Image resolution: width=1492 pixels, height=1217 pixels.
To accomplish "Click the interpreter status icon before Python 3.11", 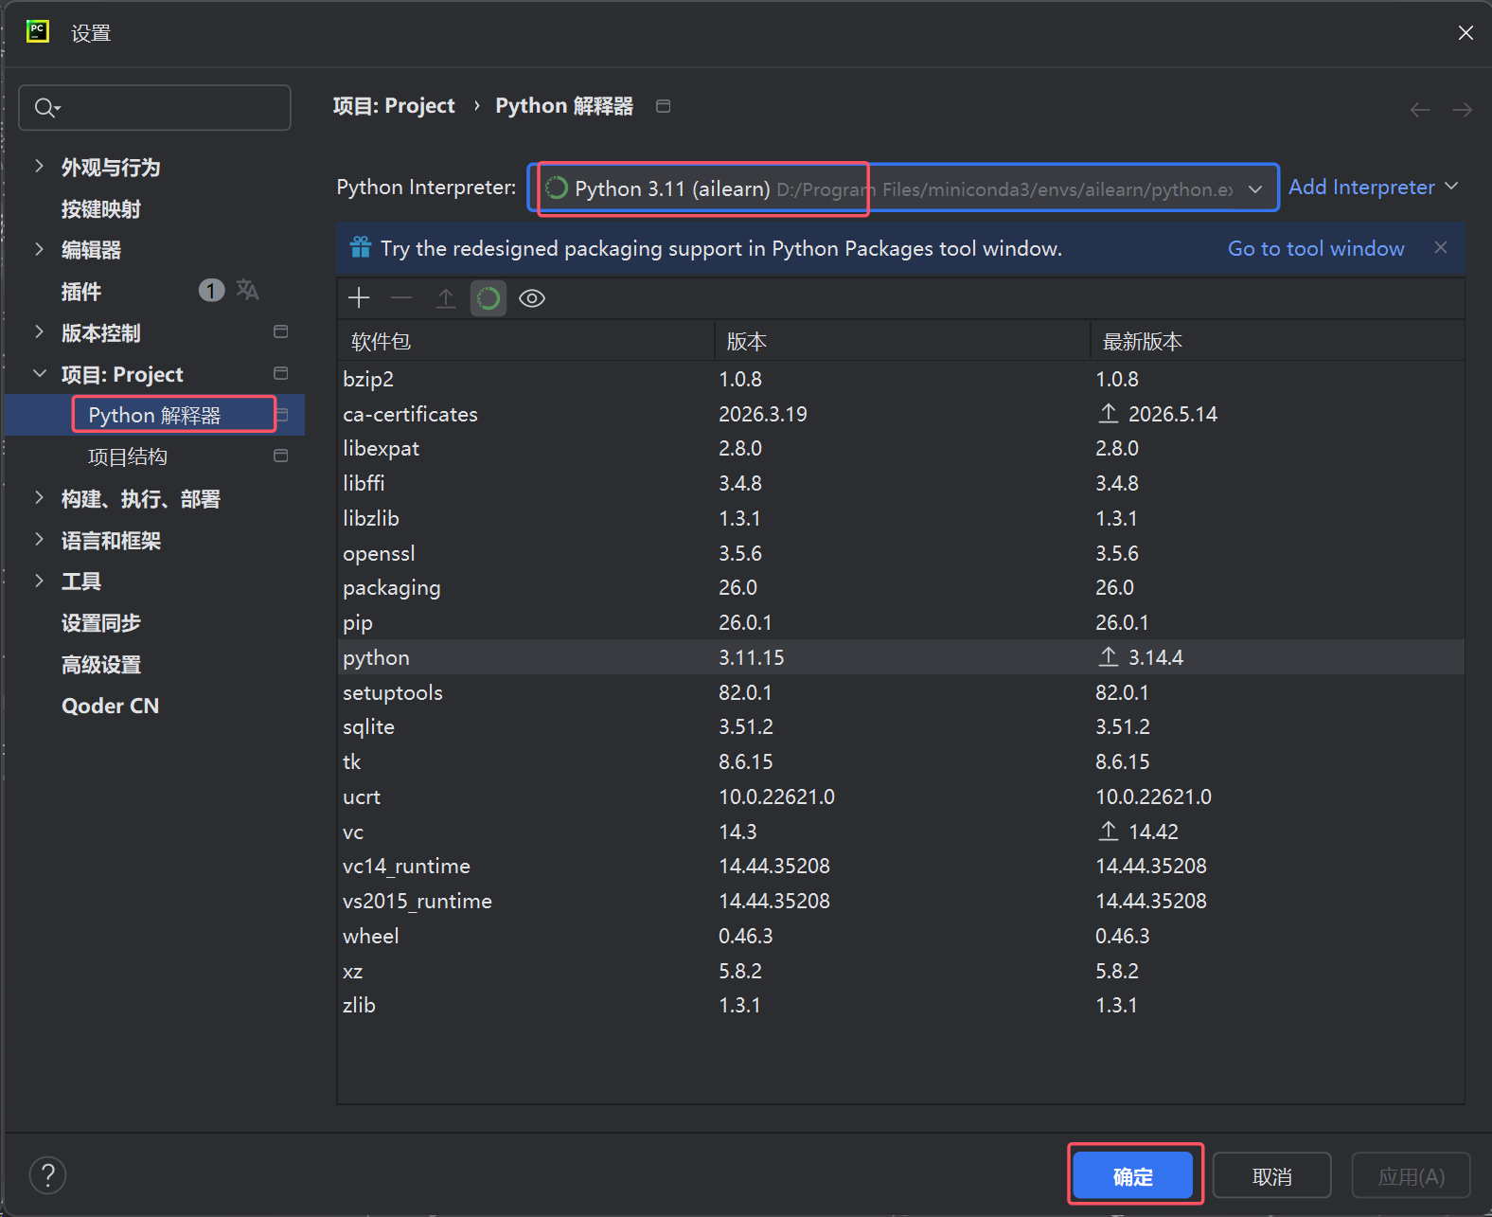I will pyautogui.click(x=557, y=188).
